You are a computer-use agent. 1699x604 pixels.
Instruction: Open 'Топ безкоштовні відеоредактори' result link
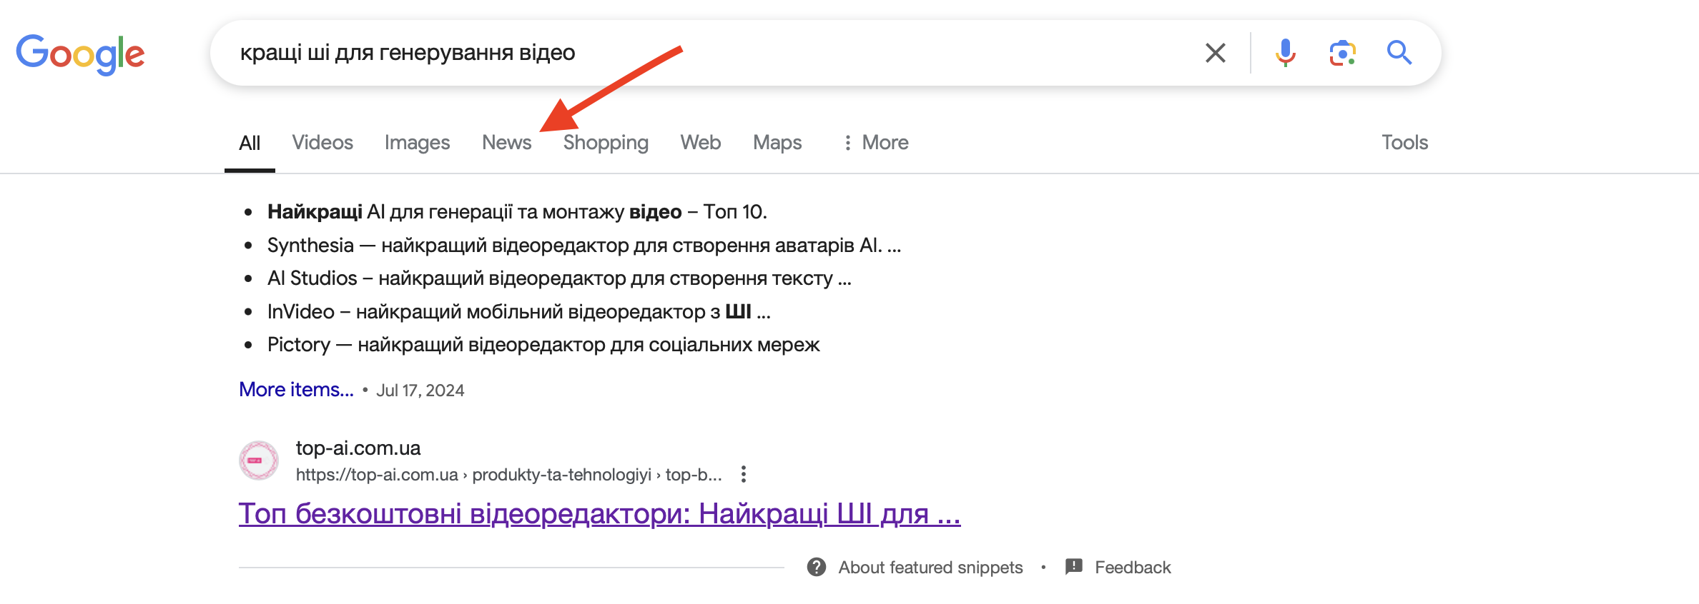point(599,513)
